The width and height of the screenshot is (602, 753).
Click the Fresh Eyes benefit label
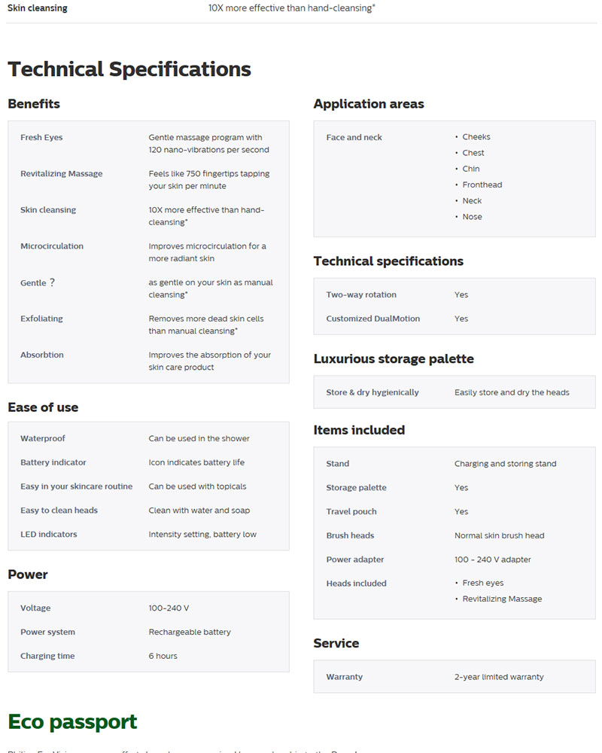click(41, 138)
